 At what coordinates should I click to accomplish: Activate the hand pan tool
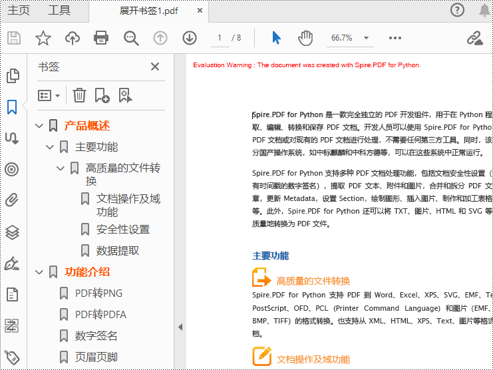[x=305, y=38]
